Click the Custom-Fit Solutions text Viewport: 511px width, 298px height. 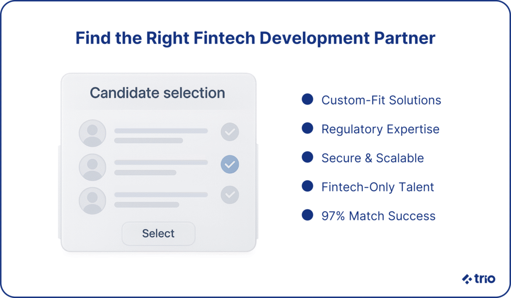pos(381,100)
